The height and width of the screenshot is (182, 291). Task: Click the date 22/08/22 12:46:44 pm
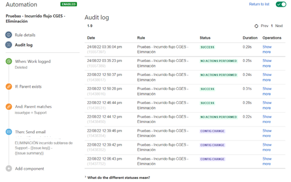[x=104, y=103]
